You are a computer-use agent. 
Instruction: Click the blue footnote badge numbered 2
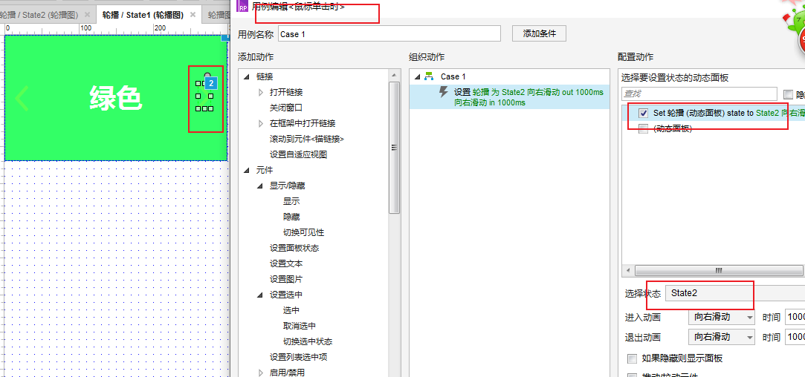[210, 82]
